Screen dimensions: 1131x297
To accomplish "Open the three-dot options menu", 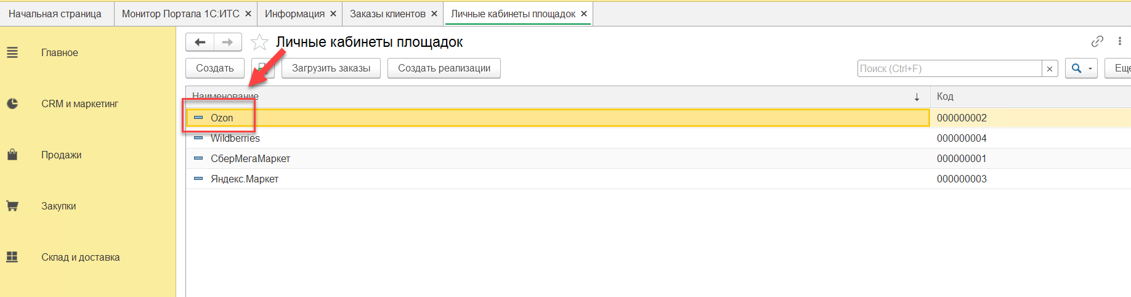I will [x=1119, y=41].
